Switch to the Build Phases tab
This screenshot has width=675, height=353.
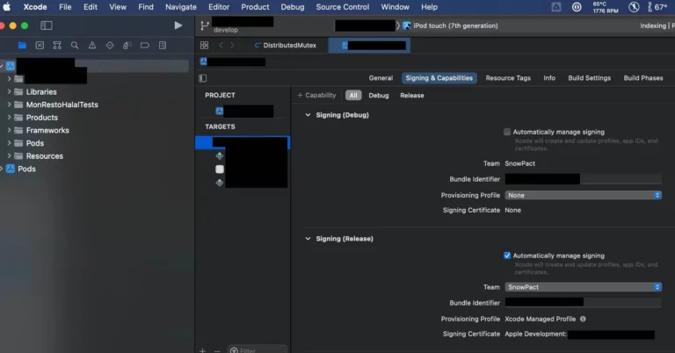pyautogui.click(x=643, y=78)
